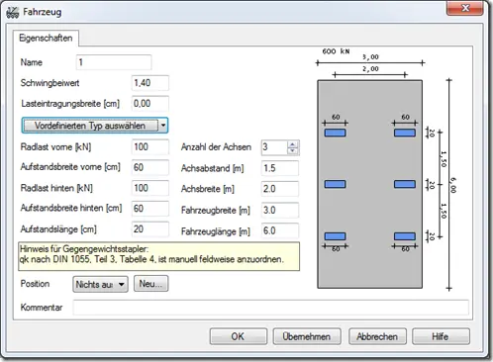This screenshot has height=362, width=493.
Task: Edit the Aufstandslänge field
Action: pos(150,229)
